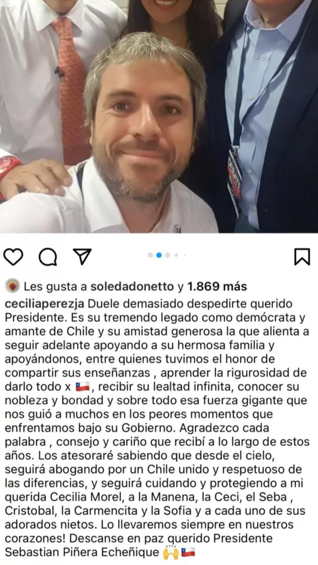Go to the third carousel dot
The width and height of the screenshot is (318, 565).
point(168,255)
